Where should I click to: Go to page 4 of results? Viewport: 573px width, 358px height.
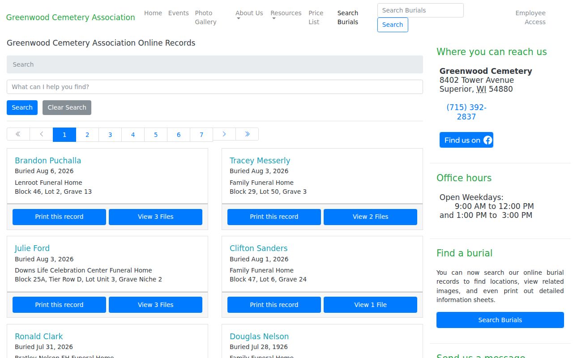(x=133, y=135)
